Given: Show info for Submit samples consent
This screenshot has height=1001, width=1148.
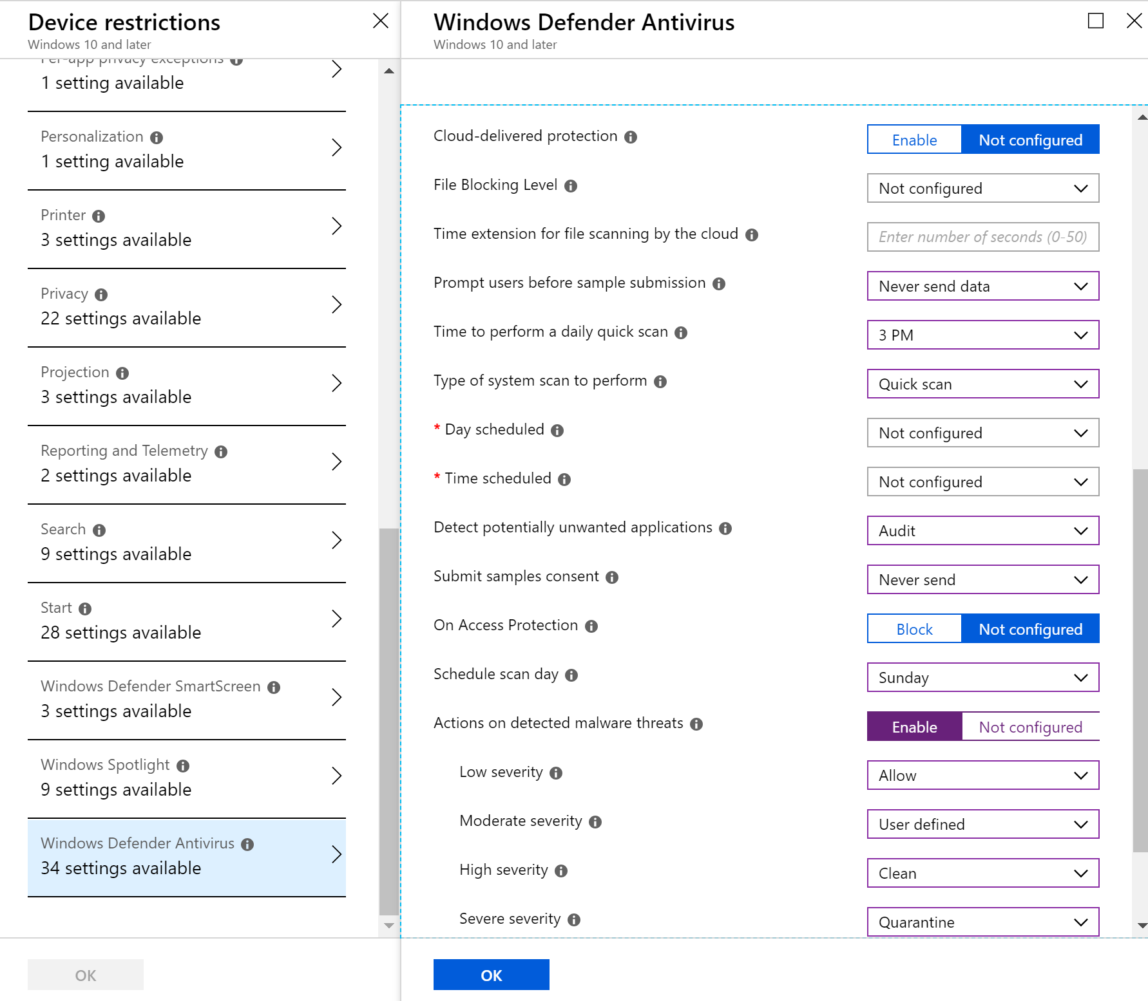Looking at the screenshot, I should pos(612,577).
